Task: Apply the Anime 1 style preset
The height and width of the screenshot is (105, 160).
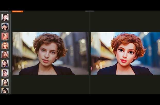Action: (x=5, y=64)
